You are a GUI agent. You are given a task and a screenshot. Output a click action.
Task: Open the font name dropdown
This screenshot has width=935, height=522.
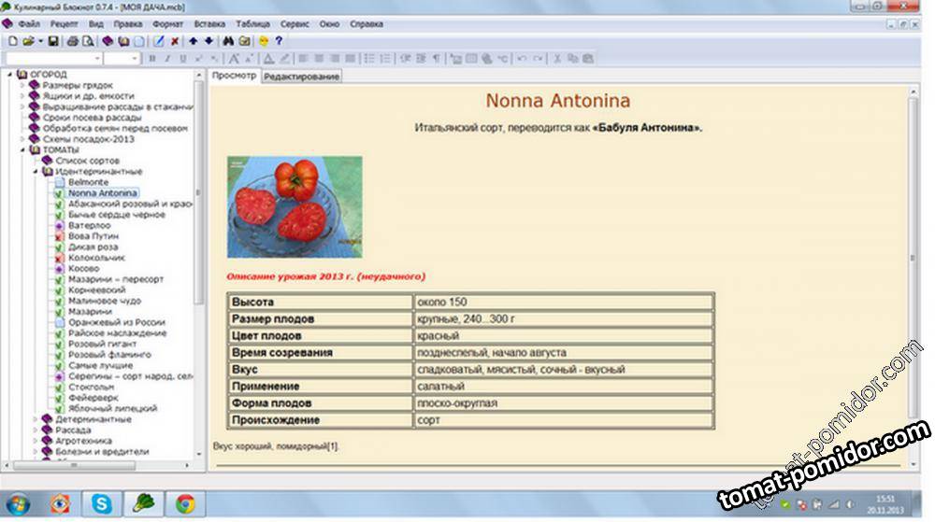click(x=97, y=59)
